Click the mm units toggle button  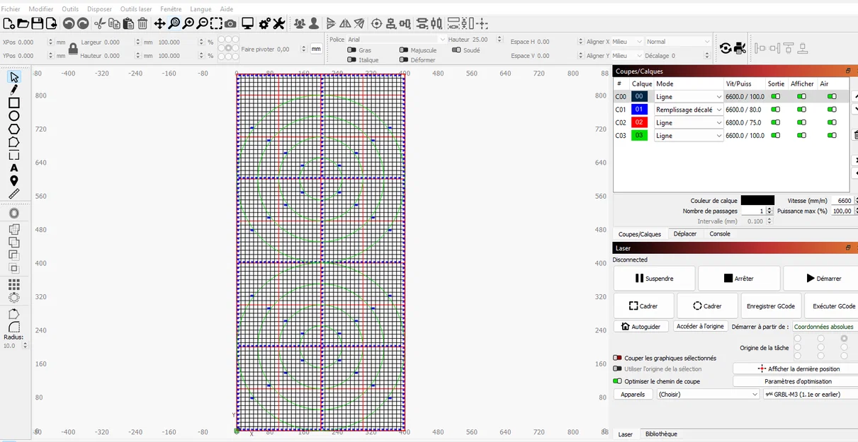point(316,50)
